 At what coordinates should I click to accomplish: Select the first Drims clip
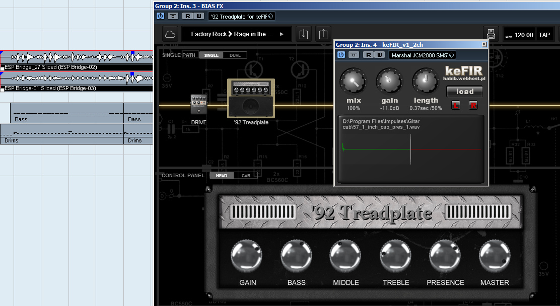click(x=62, y=134)
